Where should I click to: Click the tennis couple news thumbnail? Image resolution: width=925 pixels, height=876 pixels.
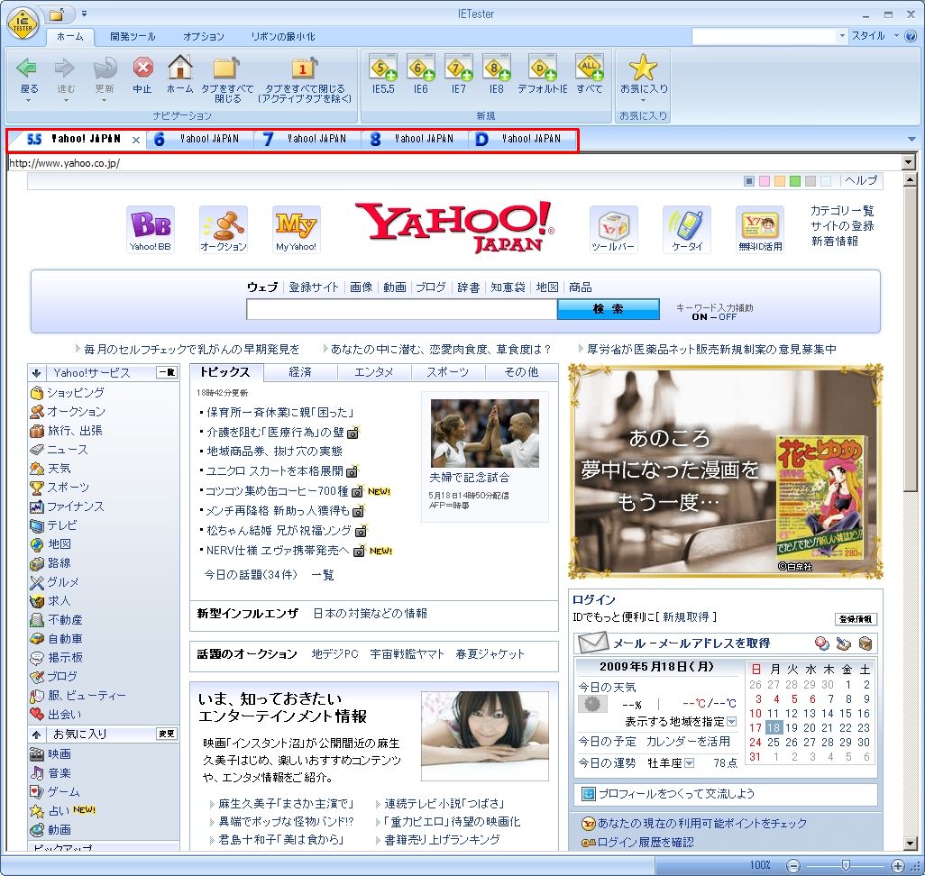[485, 433]
